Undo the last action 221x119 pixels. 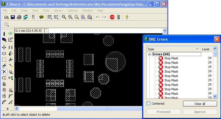pyautogui.click(x=98, y=17)
